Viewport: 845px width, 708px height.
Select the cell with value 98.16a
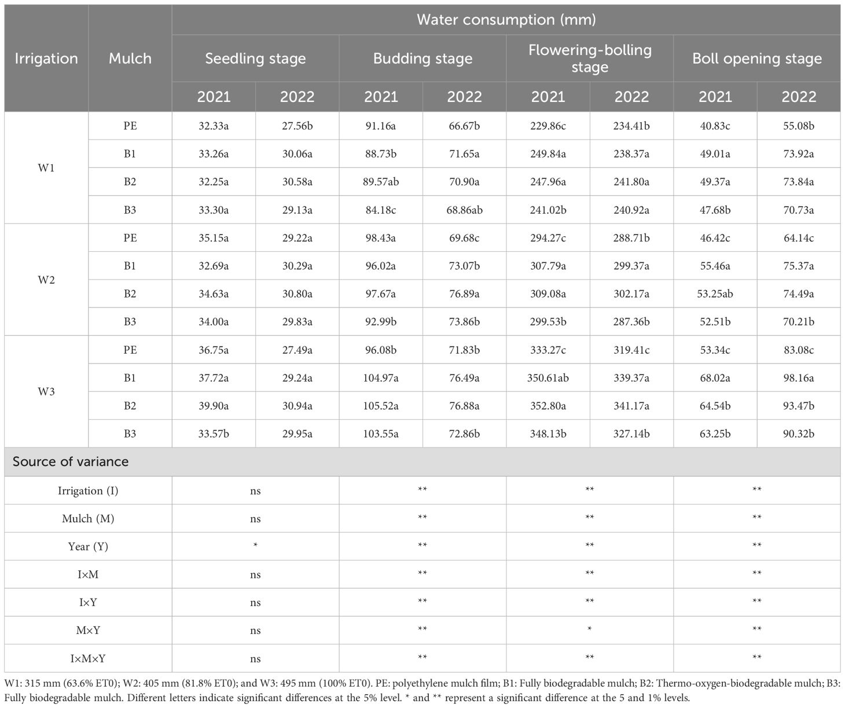pyautogui.click(x=799, y=377)
